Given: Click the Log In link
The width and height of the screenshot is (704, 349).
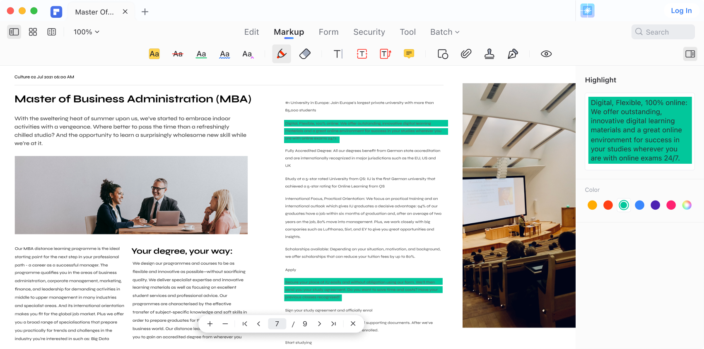Looking at the screenshot, I should [681, 11].
